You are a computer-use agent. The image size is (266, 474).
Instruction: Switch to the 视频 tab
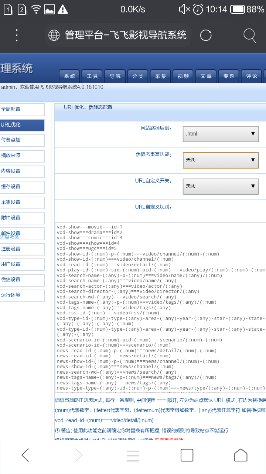pyautogui.click(x=183, y=76)
